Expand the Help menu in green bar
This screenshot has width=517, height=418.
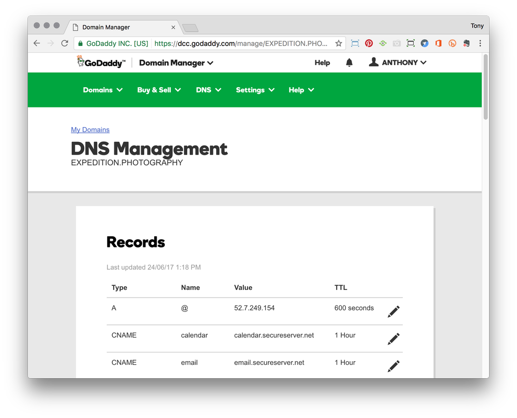(x=301, y=90)
